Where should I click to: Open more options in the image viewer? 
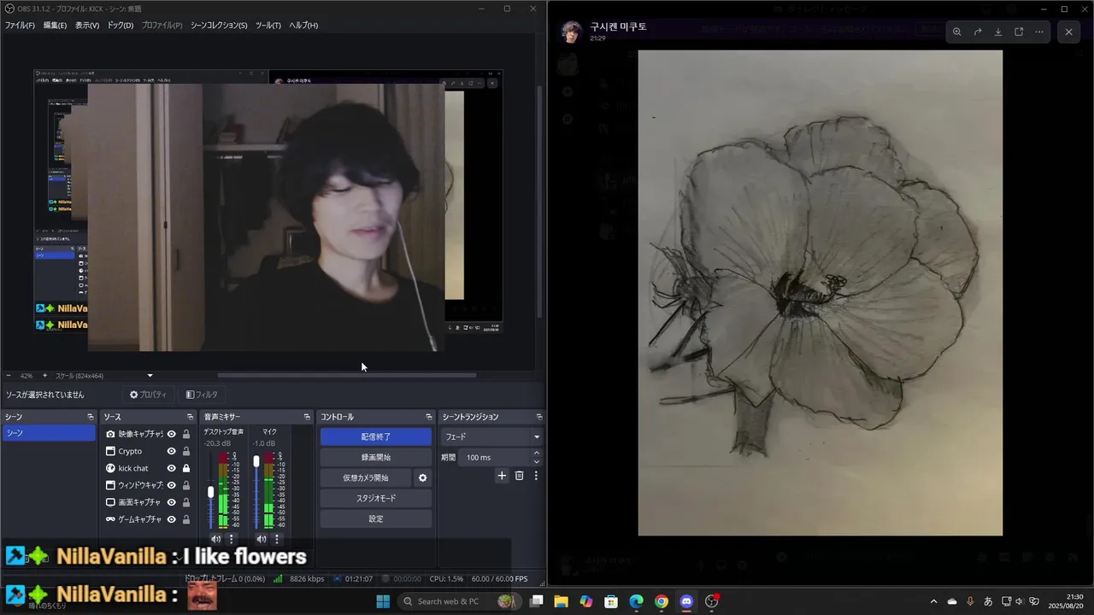click(x=1039, y=32)
